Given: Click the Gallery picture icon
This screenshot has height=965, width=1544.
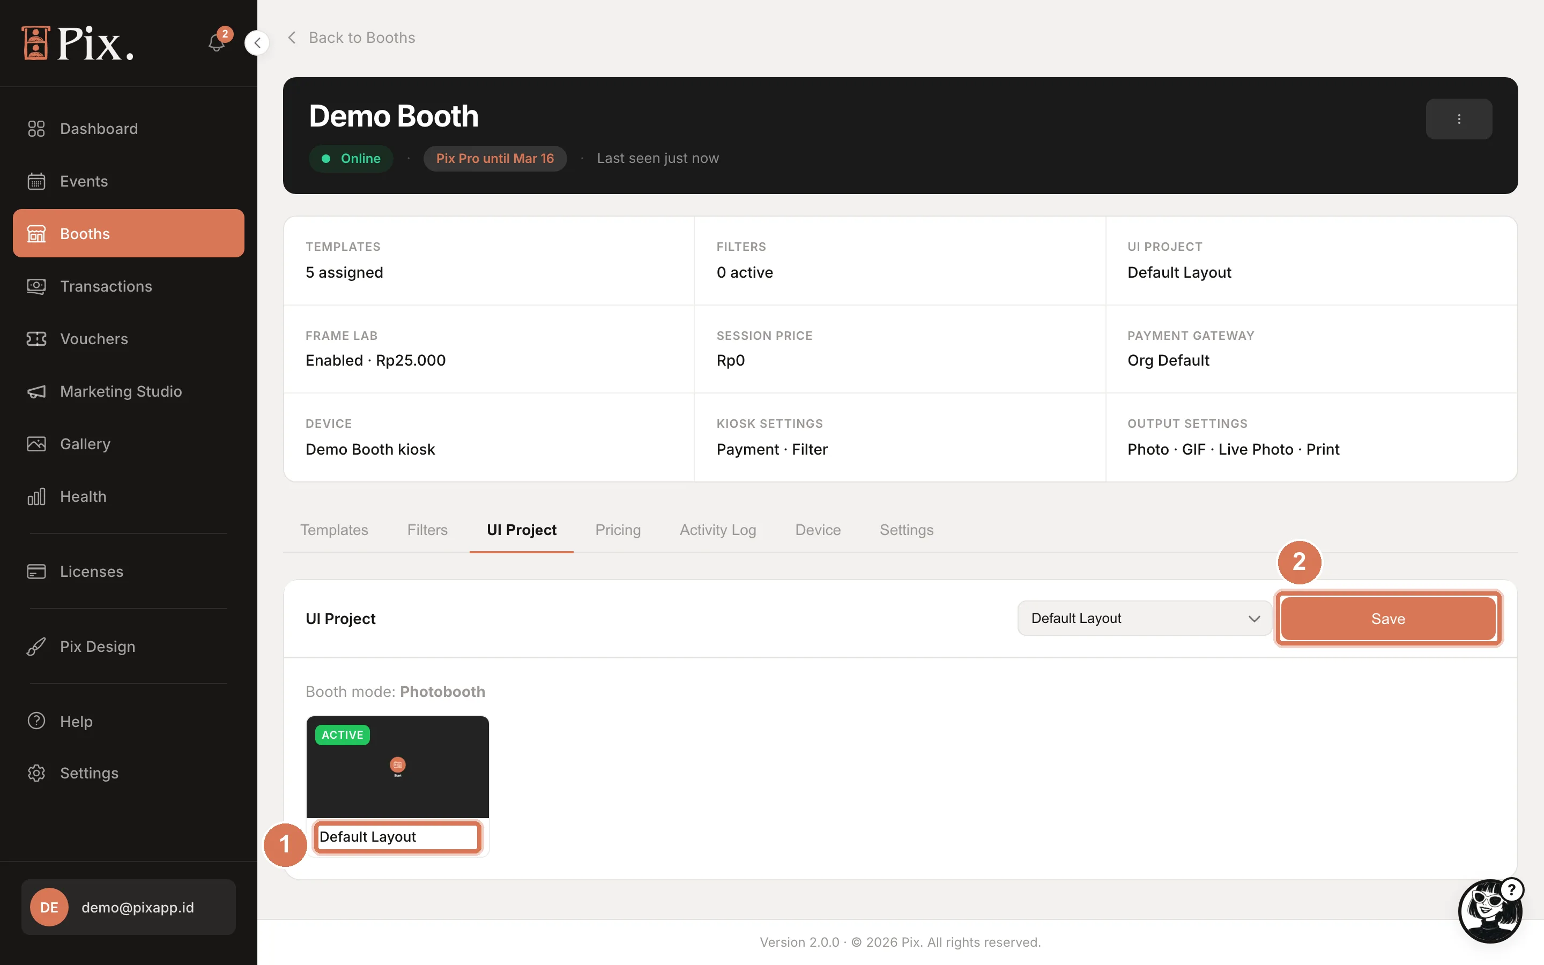Looking at the screenshot, I should pos(36,443).
